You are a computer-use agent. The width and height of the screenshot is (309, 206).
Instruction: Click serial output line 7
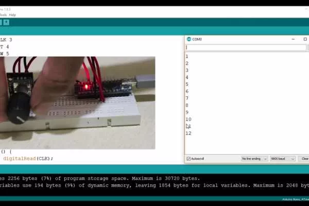click(187, 98)
